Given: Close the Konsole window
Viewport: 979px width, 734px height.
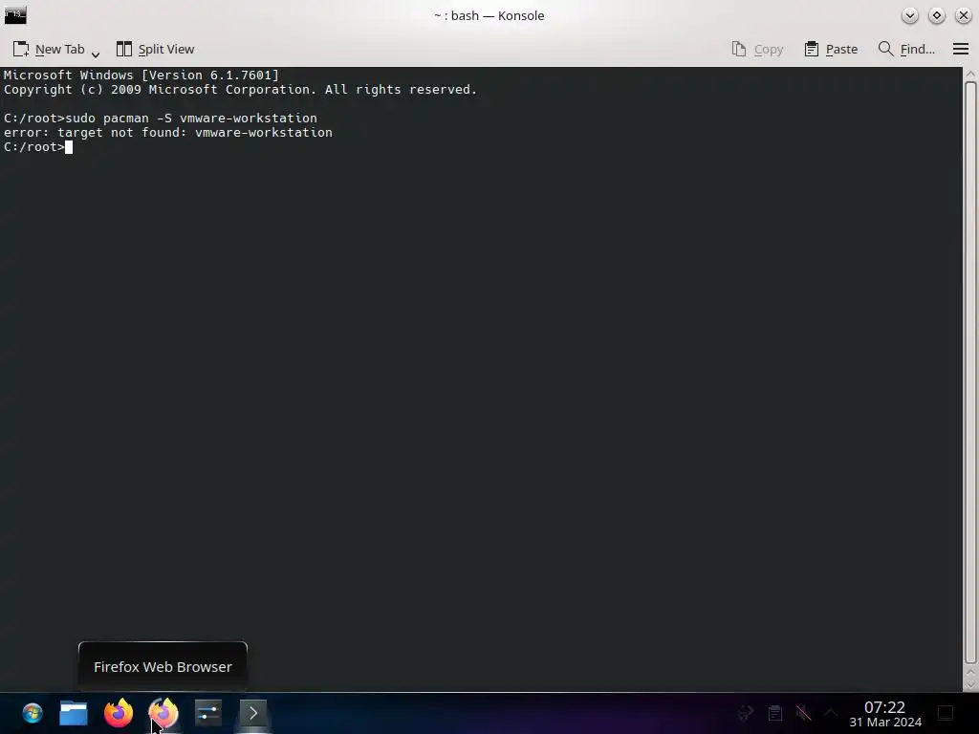Looking at the screenshot, I should 964,15.
